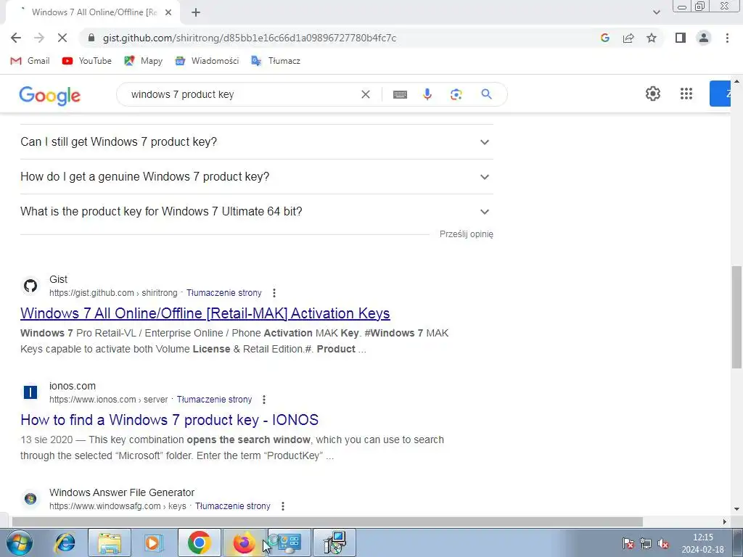
Task: Go back to the previous page
Action: pyautogui.click(x=16, y=38)
